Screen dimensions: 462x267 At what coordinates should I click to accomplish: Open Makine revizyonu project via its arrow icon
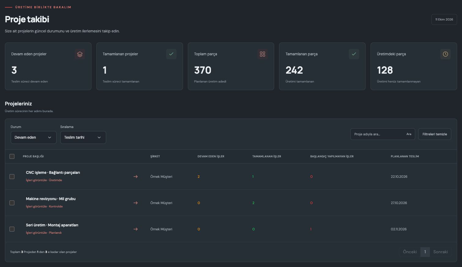point(136,203)
